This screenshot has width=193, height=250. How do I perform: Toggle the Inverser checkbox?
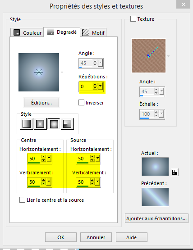(x=81, y=103)
